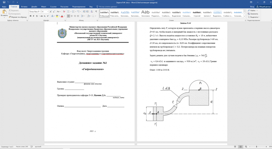This screenshot has height=149, width=272.
Task: Apply the Без интервала (No spacing) style
Action: point(115,14)
